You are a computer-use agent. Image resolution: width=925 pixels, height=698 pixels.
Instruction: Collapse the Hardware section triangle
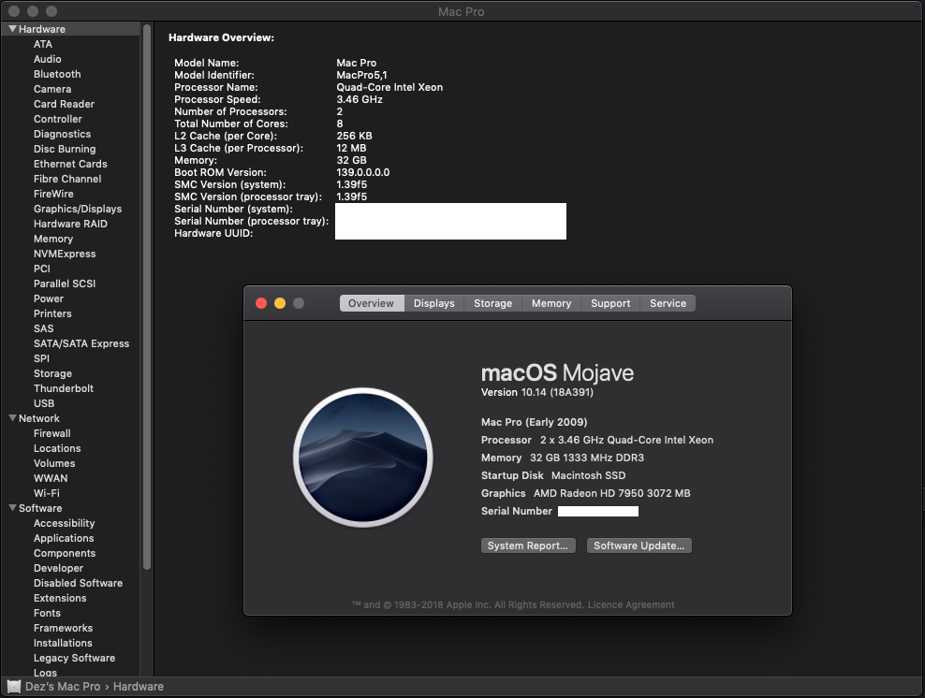12,28
